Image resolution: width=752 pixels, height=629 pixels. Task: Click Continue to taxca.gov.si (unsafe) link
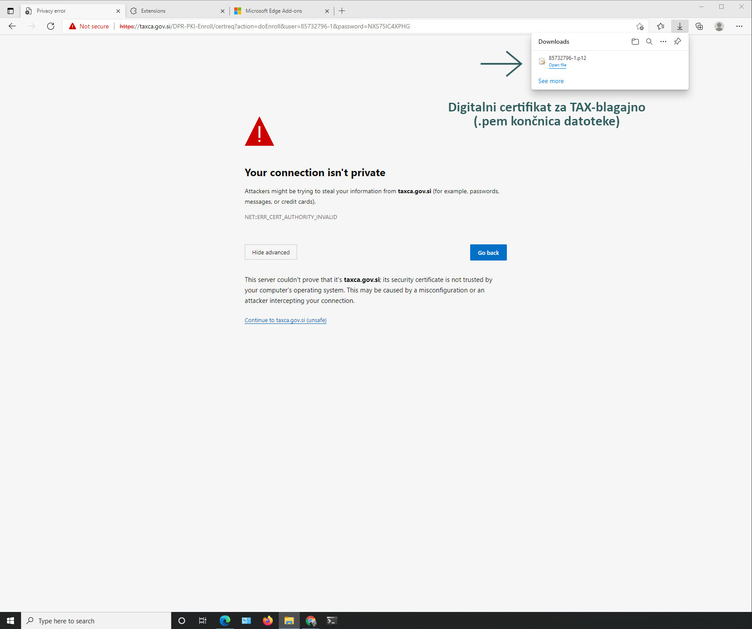click(x=285, y=320)
